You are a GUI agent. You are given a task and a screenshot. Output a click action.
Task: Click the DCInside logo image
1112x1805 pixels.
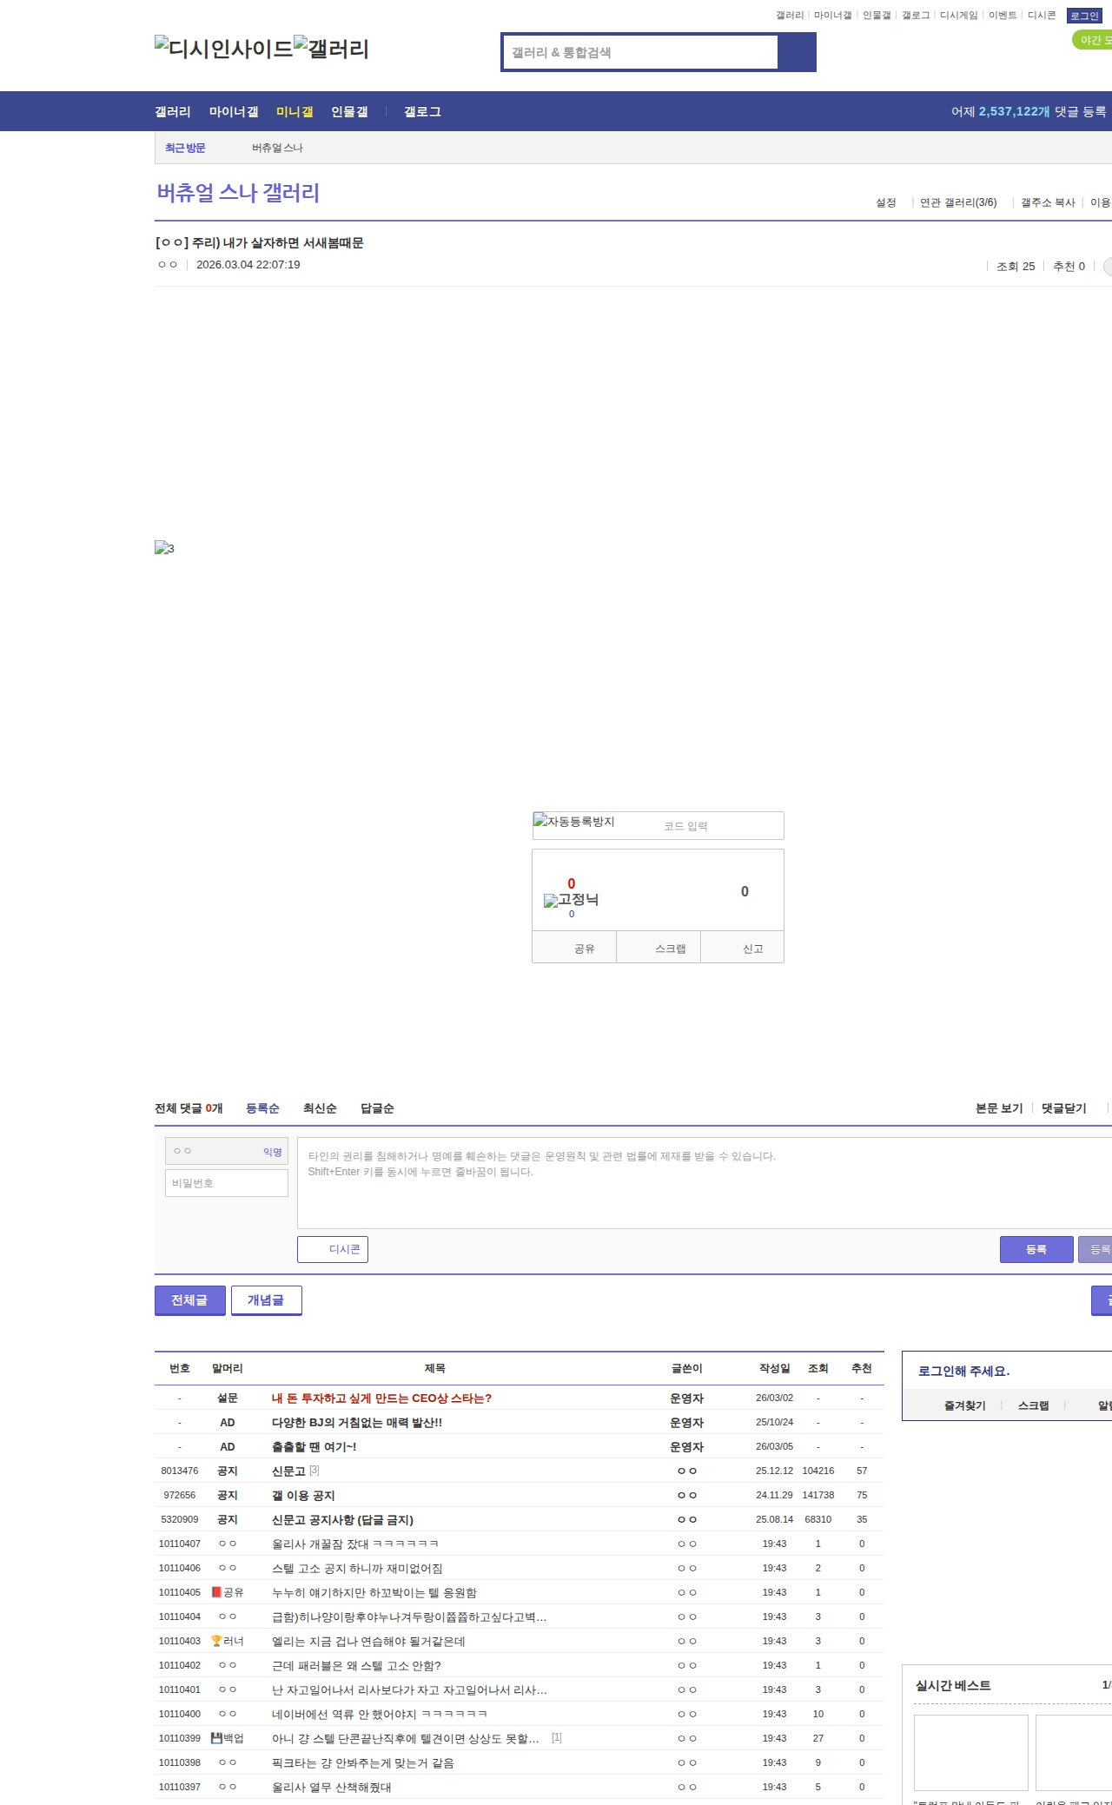(x=223, y=49)
